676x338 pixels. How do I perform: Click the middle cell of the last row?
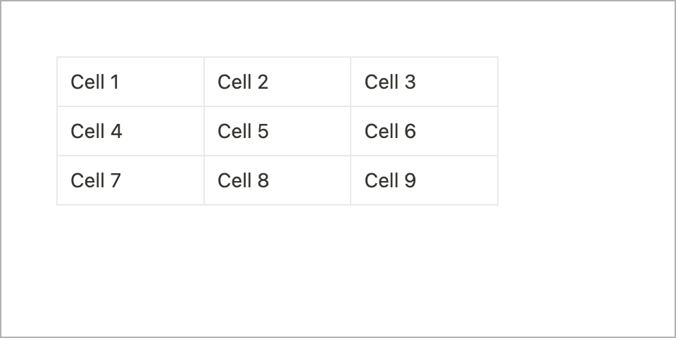[277, 180]
